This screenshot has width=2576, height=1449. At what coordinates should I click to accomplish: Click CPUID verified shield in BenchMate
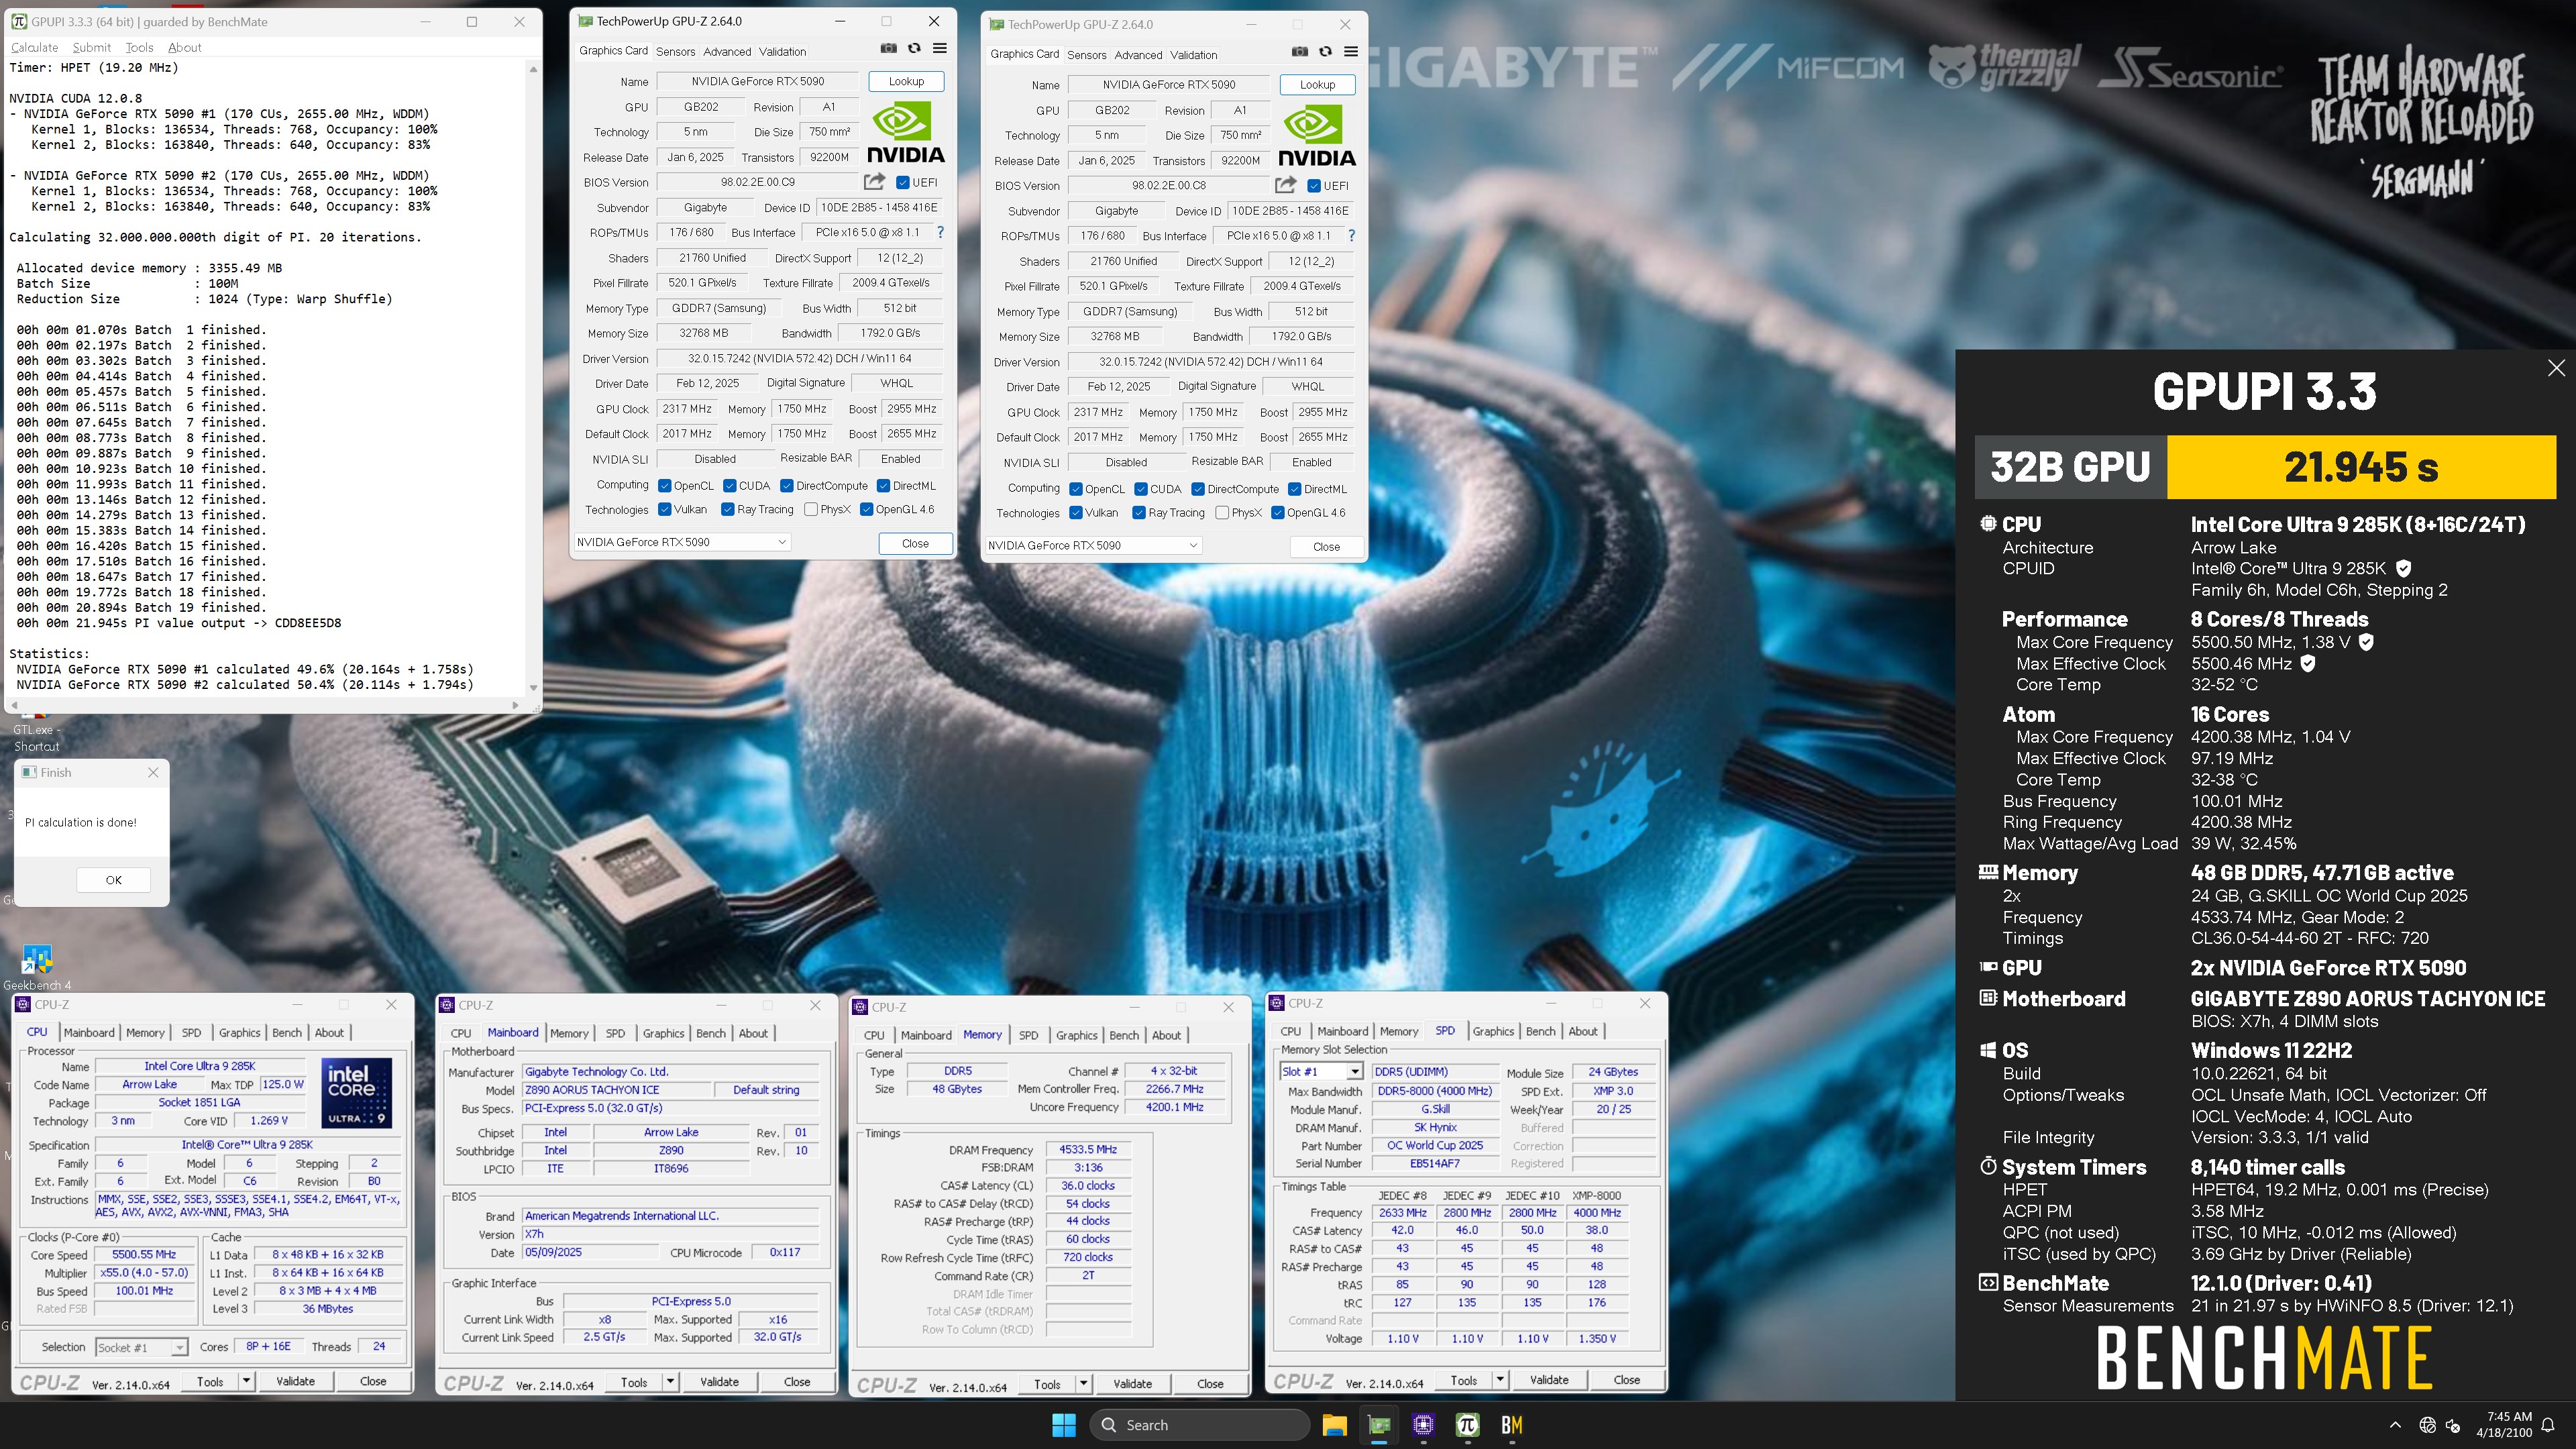point(2403,568)
